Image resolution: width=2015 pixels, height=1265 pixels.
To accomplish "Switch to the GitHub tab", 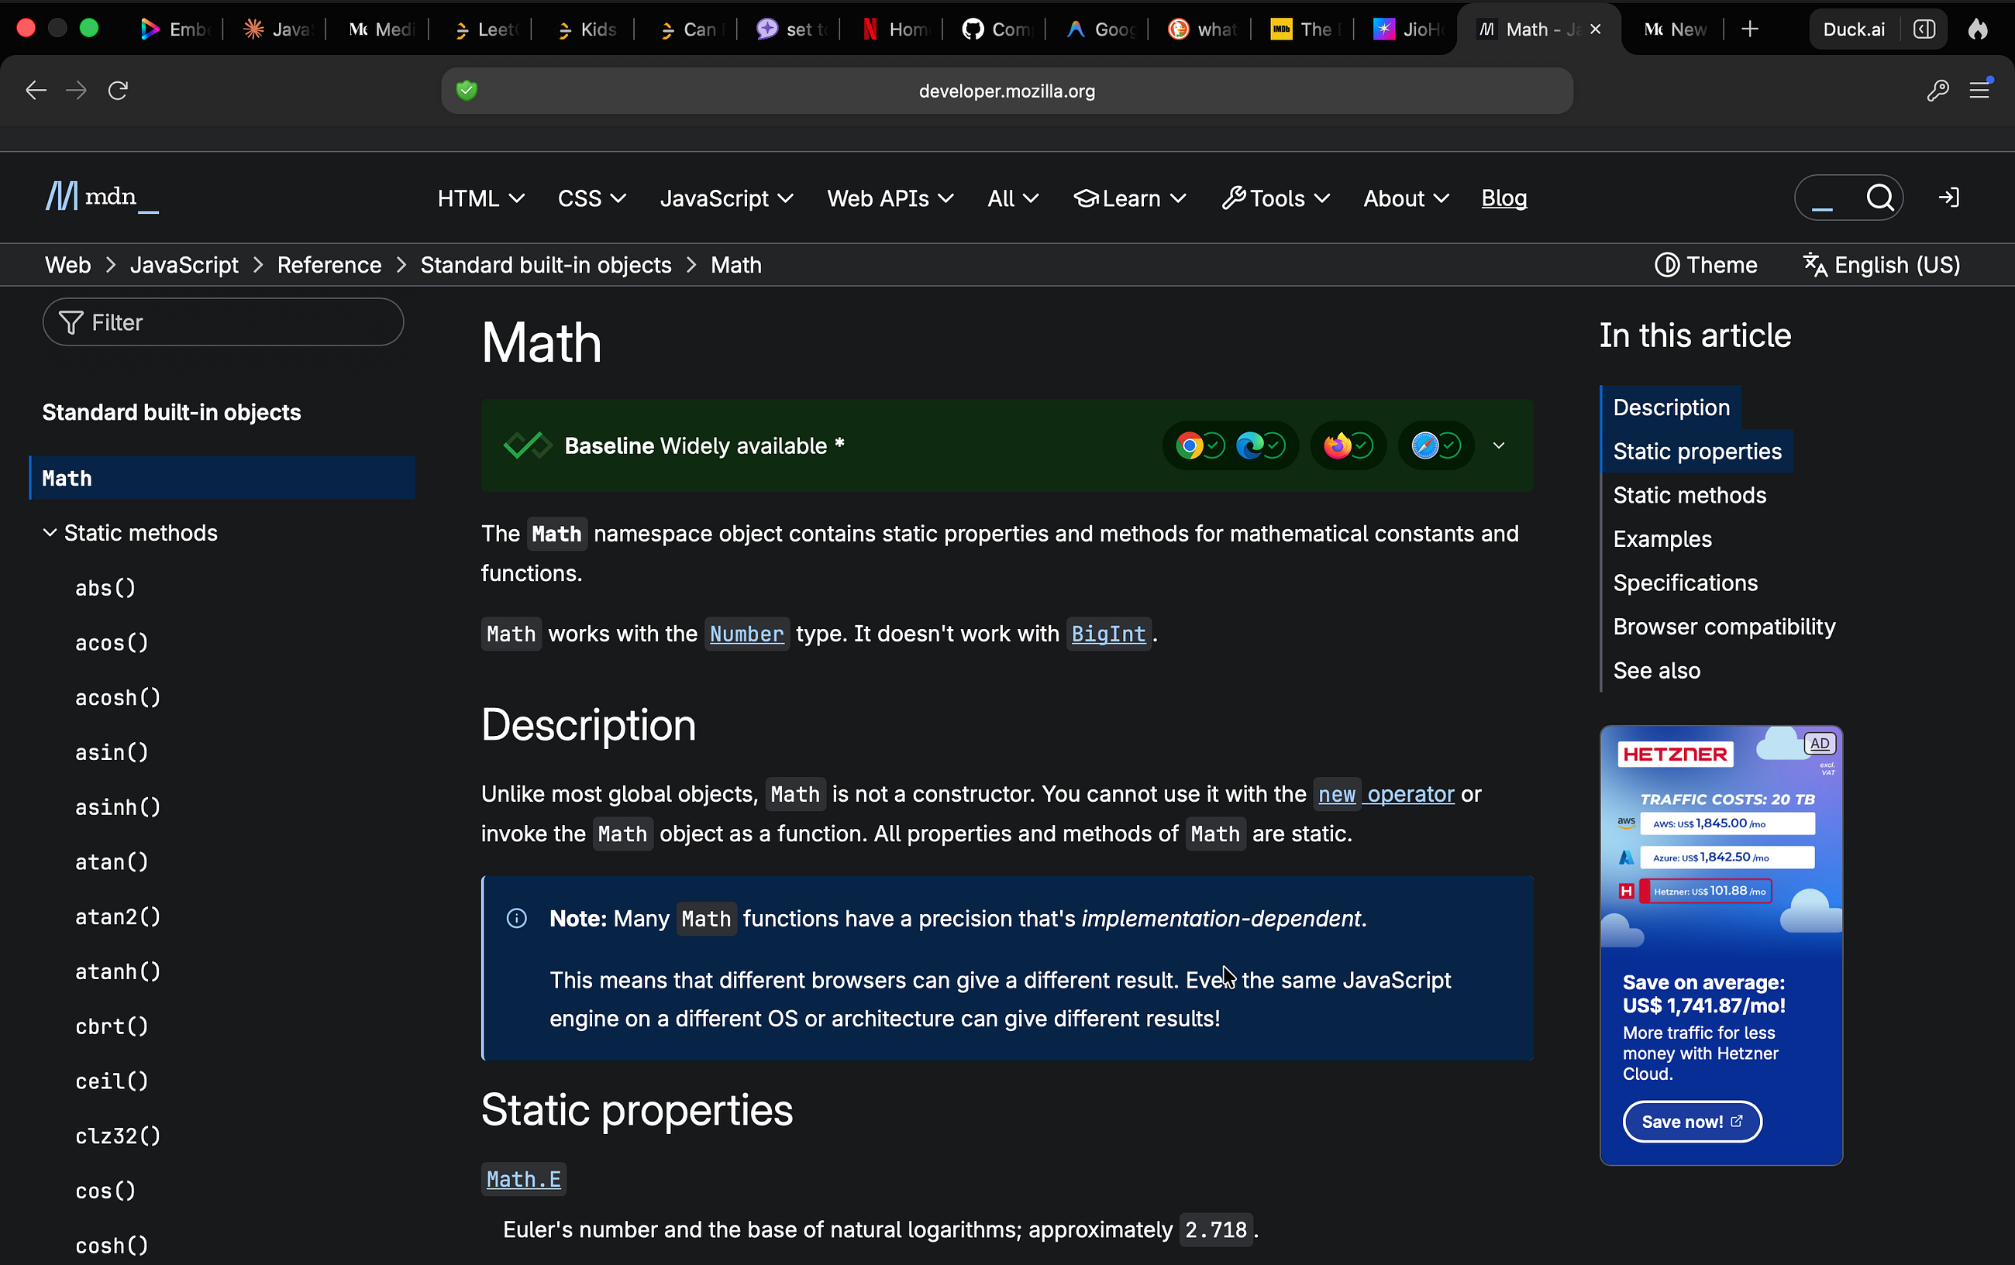I will click(x=996, y=29).
